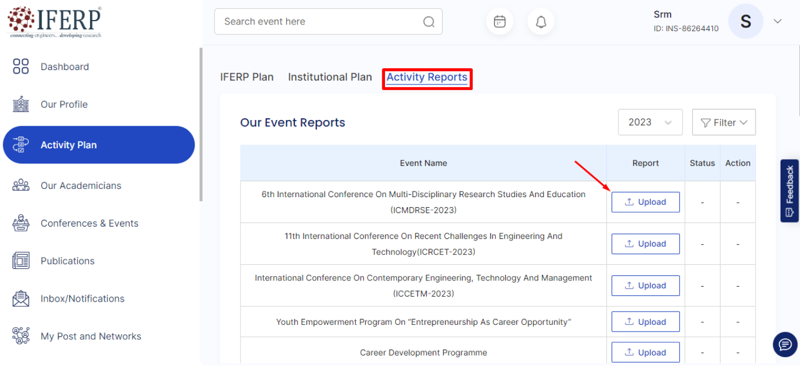Go to Conferences & Events
This screenshot has width=800, height=366.
[x=89, y=223]
